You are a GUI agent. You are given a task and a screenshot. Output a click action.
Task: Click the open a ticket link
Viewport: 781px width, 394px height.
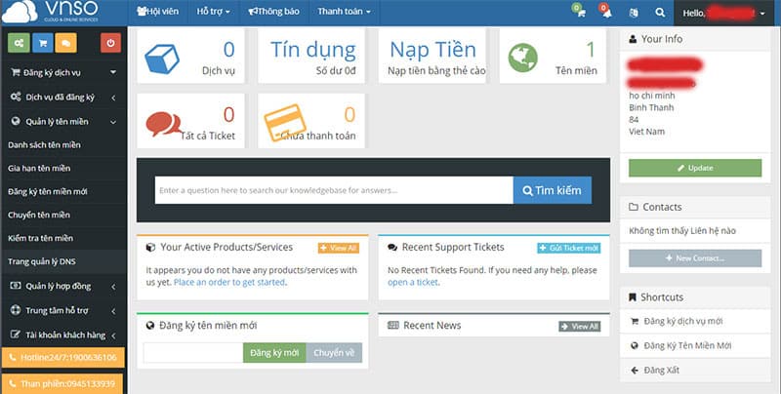pyautogui.click(x=413, y=282)
